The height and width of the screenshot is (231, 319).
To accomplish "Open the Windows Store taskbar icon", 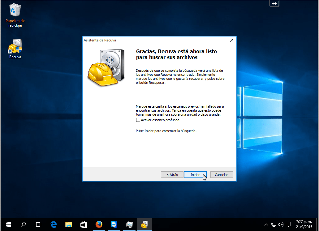I will [x=84, y=225].
